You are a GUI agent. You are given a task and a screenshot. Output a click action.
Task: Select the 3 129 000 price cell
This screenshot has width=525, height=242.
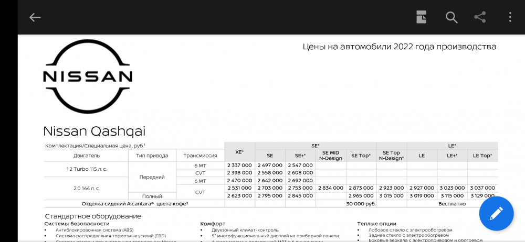point(482,196)
